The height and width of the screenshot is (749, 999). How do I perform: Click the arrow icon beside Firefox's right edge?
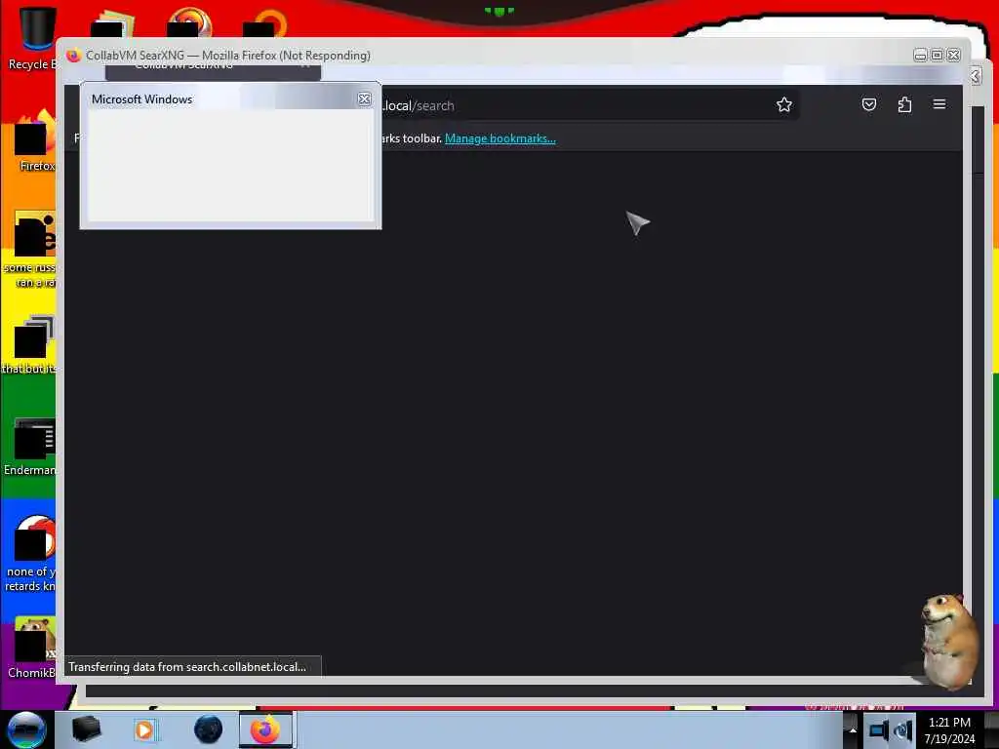point(976,76)
